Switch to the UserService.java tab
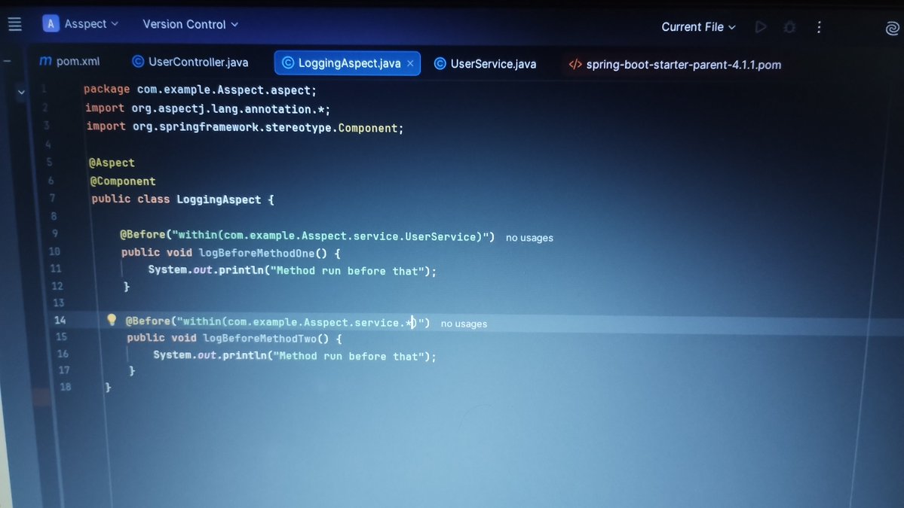 click(x=485, y=64)
